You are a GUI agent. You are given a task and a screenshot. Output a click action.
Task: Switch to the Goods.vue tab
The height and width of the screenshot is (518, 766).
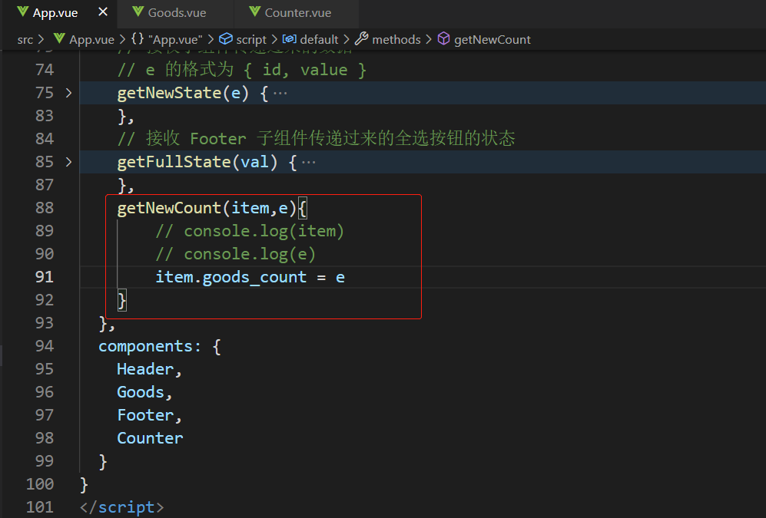(x=176, y=13)
